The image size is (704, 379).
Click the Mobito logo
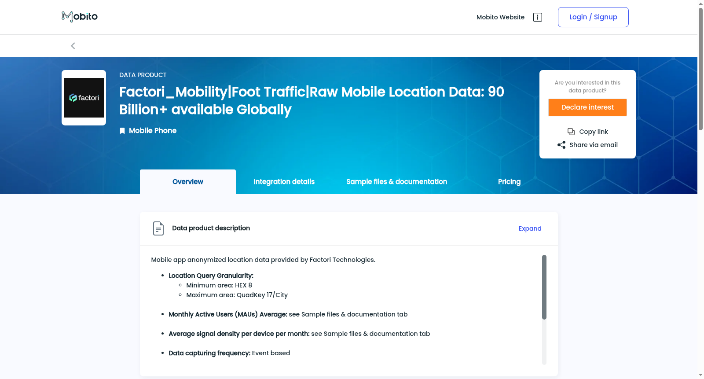pos(80,17)
